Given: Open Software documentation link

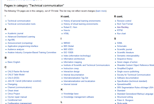Looking at the screenshot, I should point(128,78).
